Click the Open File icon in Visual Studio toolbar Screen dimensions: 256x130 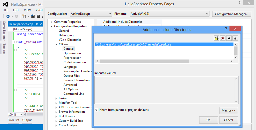(x=33, y=16)
